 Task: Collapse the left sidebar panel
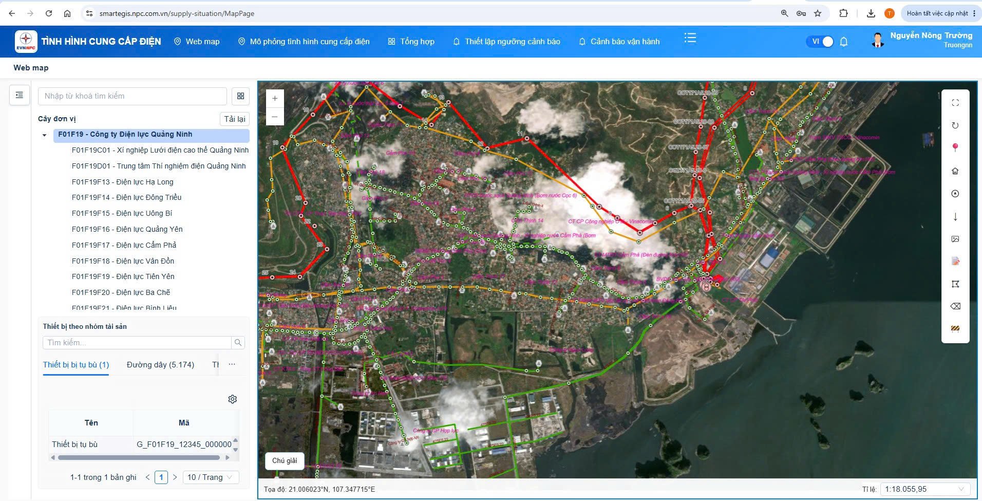click(20, 95)
